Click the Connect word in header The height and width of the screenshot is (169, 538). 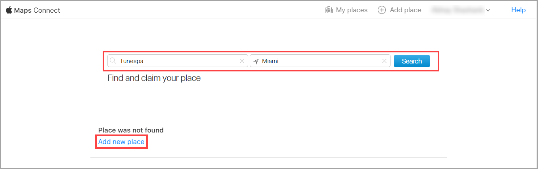(47, 10)
